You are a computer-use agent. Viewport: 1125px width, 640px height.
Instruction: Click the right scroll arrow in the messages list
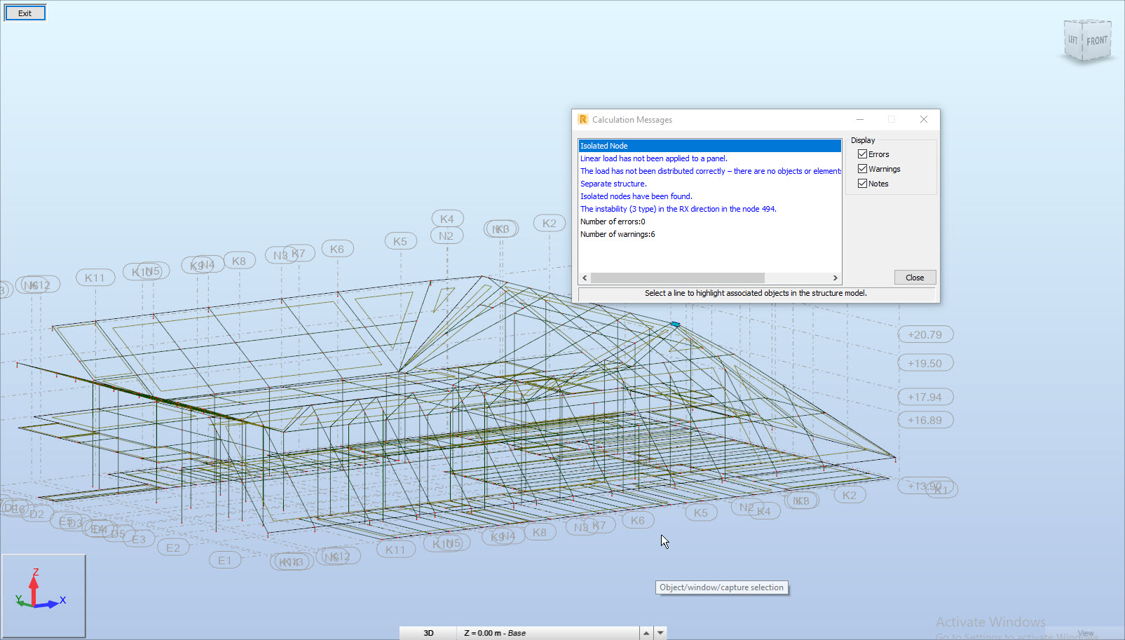836,278
